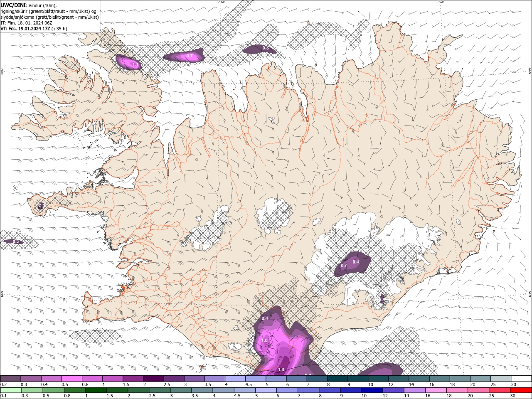This screenshot has width=532, height=399.
Task: Click the red-pink 25 swatch in the bottom legend row
Action: (500, 390)
